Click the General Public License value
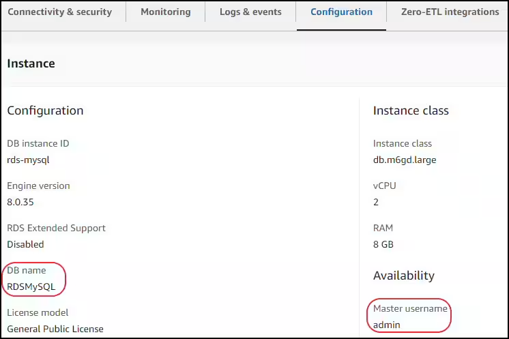509x339 pixels. pos(55,329)
